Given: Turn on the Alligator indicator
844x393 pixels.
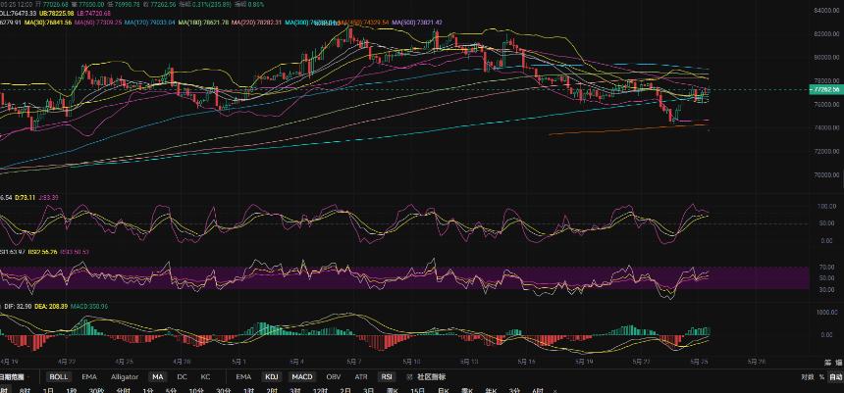Looking at the screenshot, I should 125,377.
